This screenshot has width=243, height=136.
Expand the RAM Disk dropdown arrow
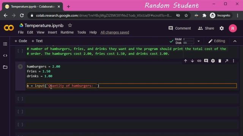click(199, 41)
